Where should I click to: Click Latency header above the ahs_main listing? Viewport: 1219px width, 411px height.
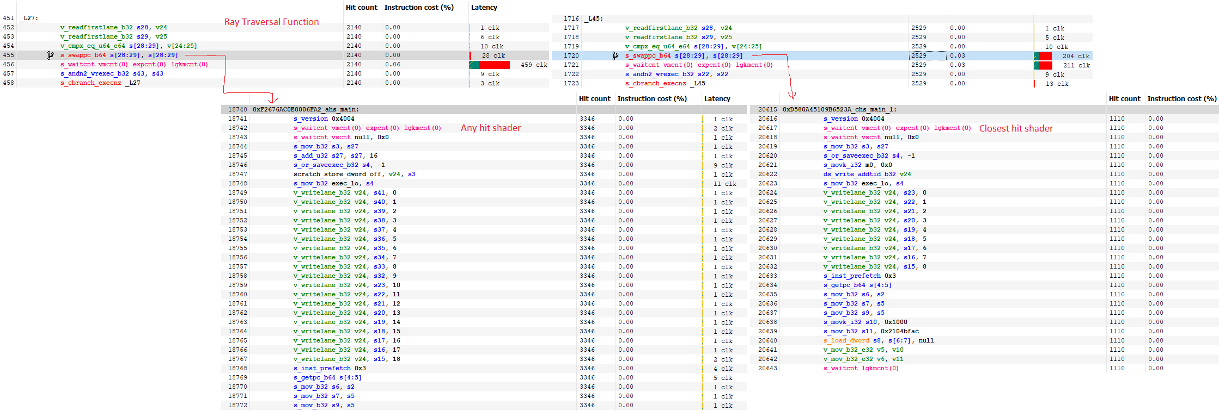(x=717, y=99)
